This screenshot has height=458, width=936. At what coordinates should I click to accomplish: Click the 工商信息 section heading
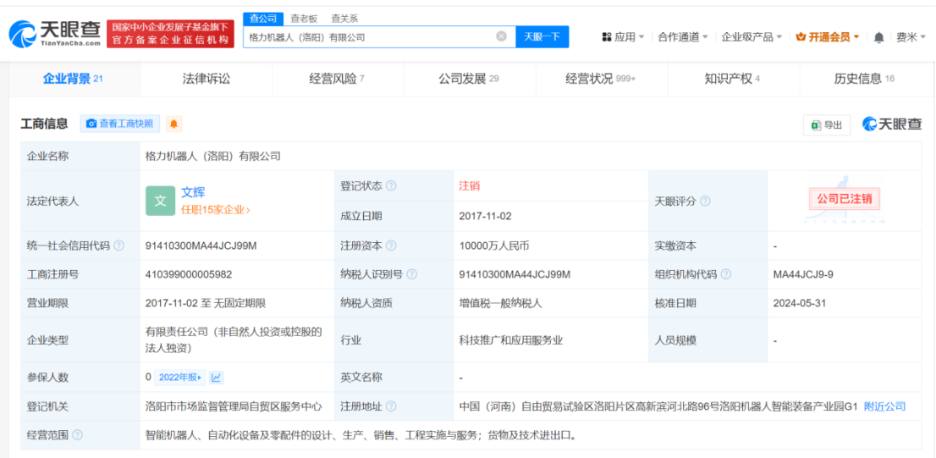[x=44, y=124]
